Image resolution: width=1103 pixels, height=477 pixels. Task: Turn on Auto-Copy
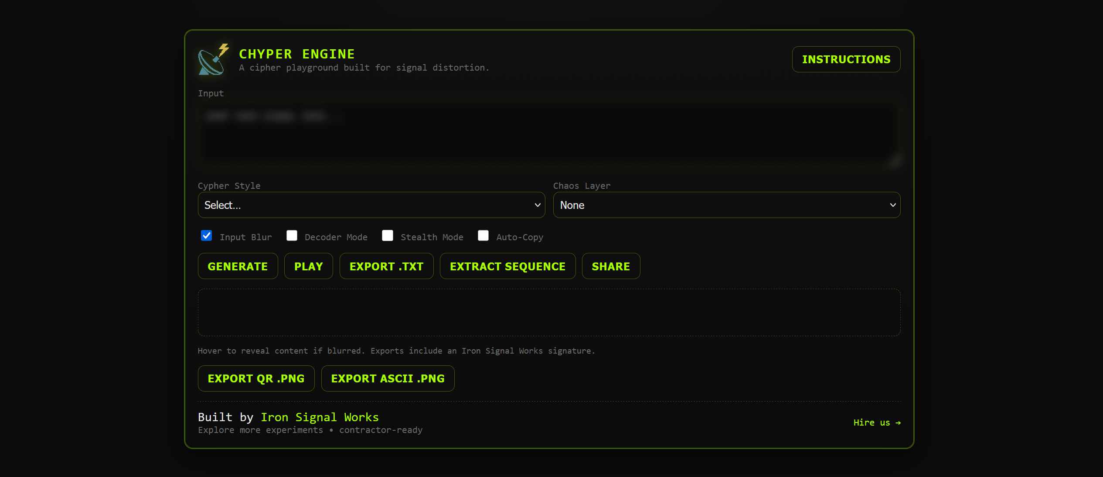483,235
